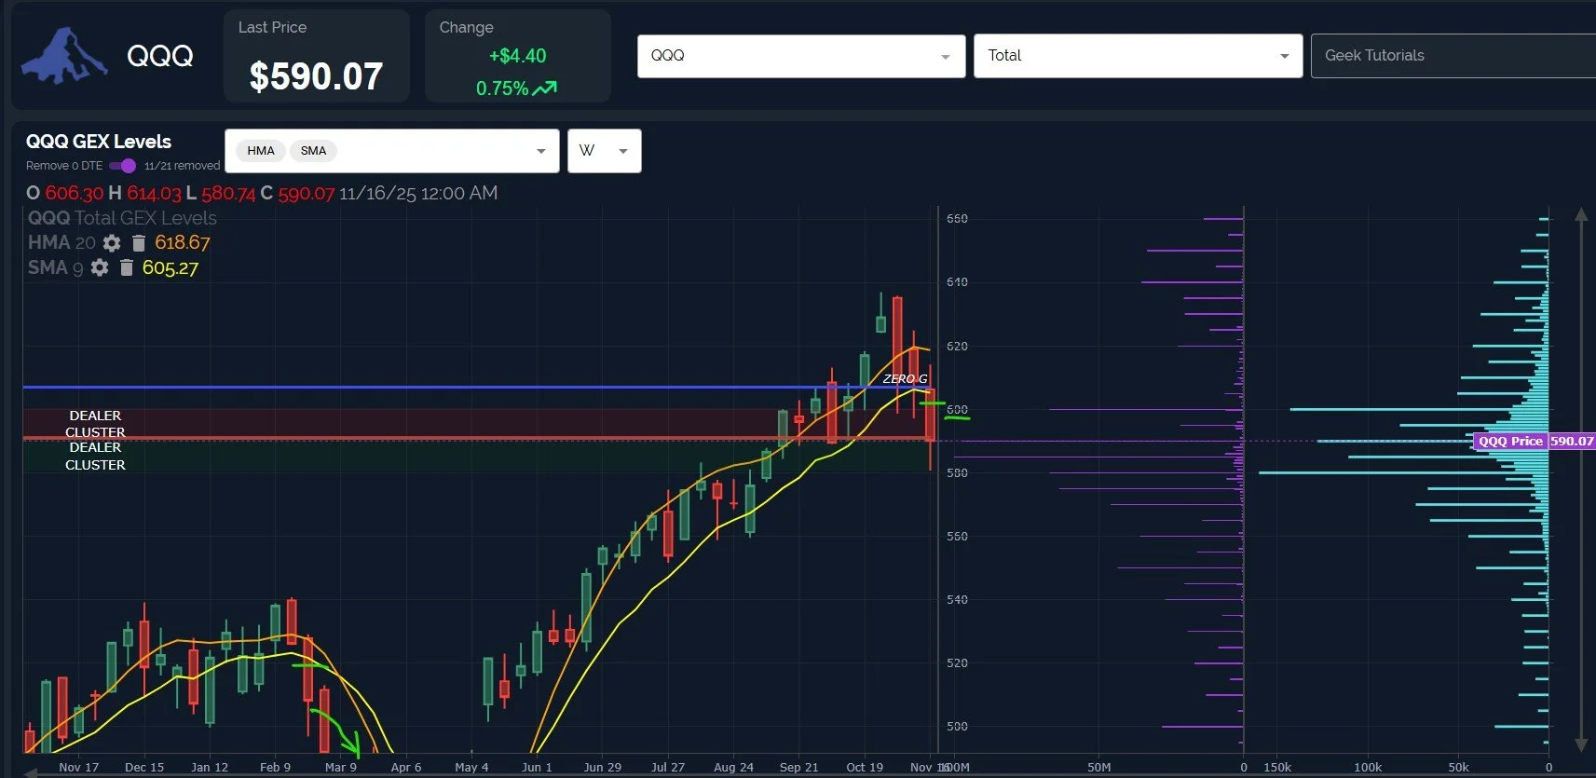
Task: Click the lower DEALER CLUSTER label in green zone
Action: pyautogui.click(x=95, y=457)
